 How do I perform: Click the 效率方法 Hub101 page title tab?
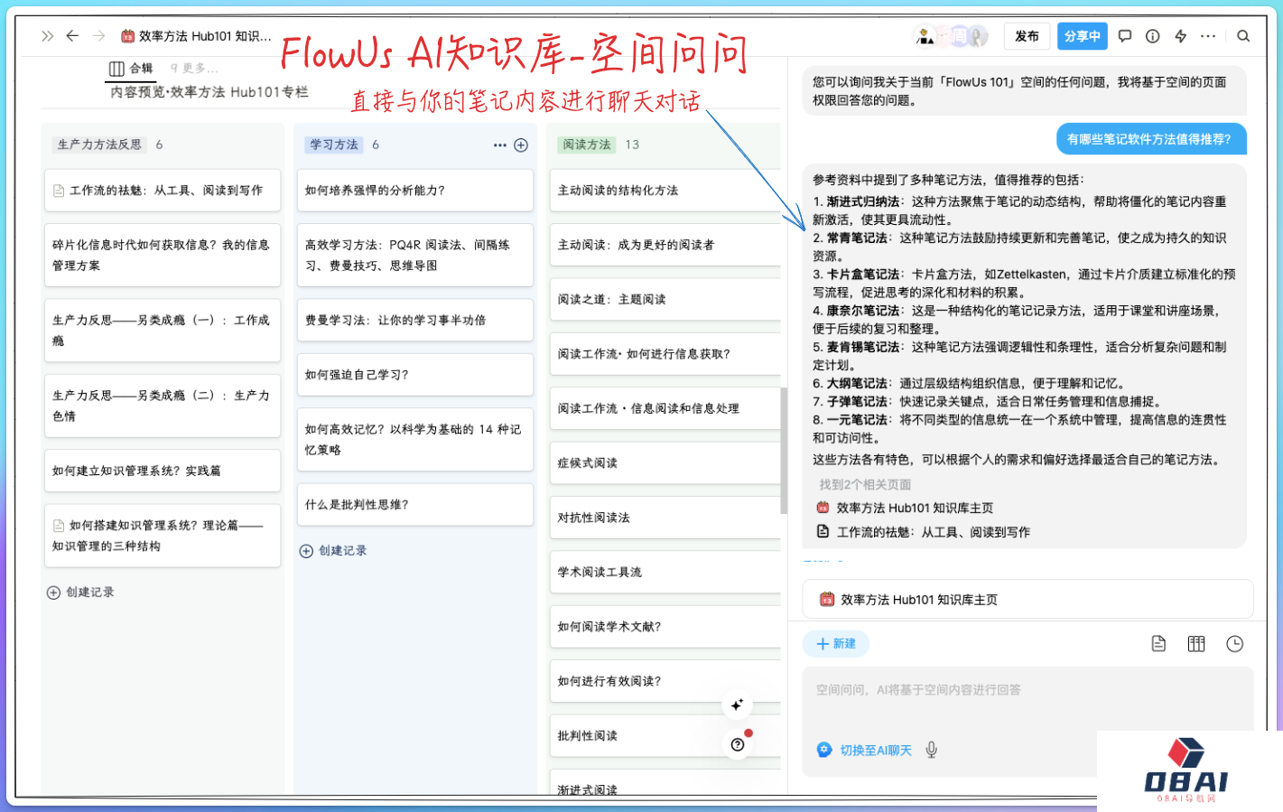click(197, 36)
